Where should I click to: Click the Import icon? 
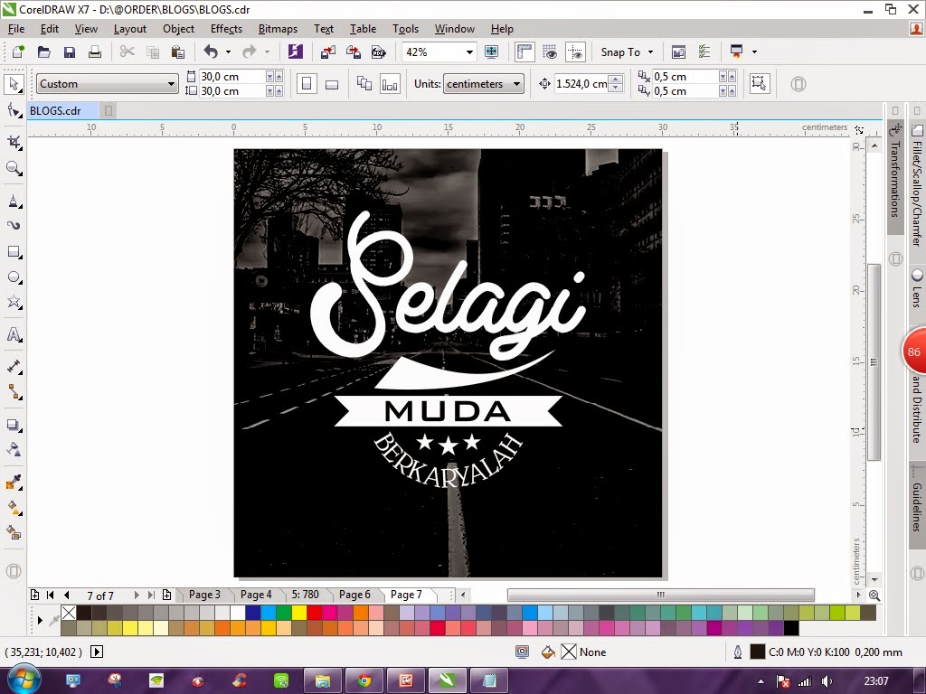point(327,52)
